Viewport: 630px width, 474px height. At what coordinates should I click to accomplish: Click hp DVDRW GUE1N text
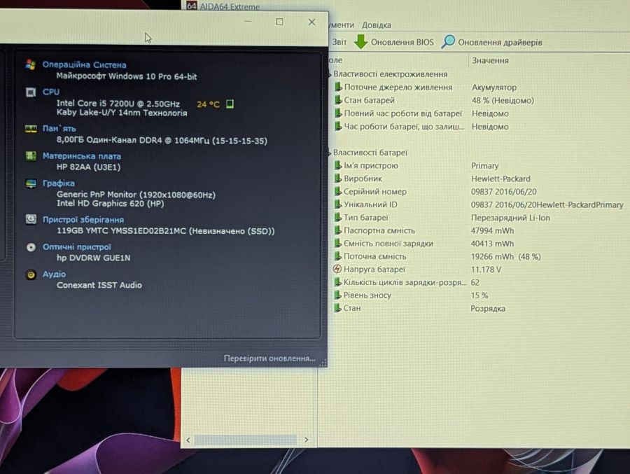[x=93, y=258]
